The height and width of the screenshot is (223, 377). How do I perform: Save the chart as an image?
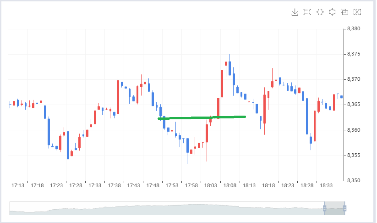295,12
